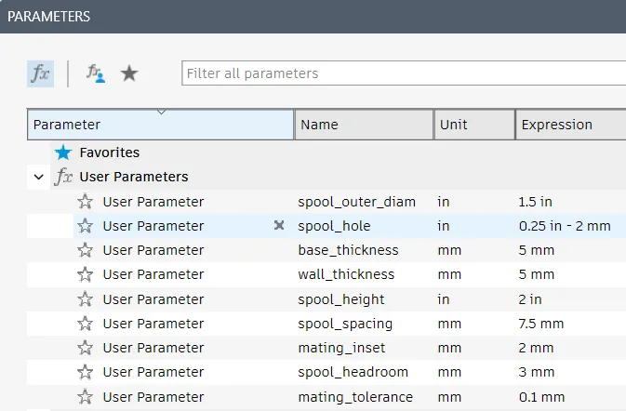626x411 pixels.
Task: Star the spool_spacing parameter
Action: (85, 324)
